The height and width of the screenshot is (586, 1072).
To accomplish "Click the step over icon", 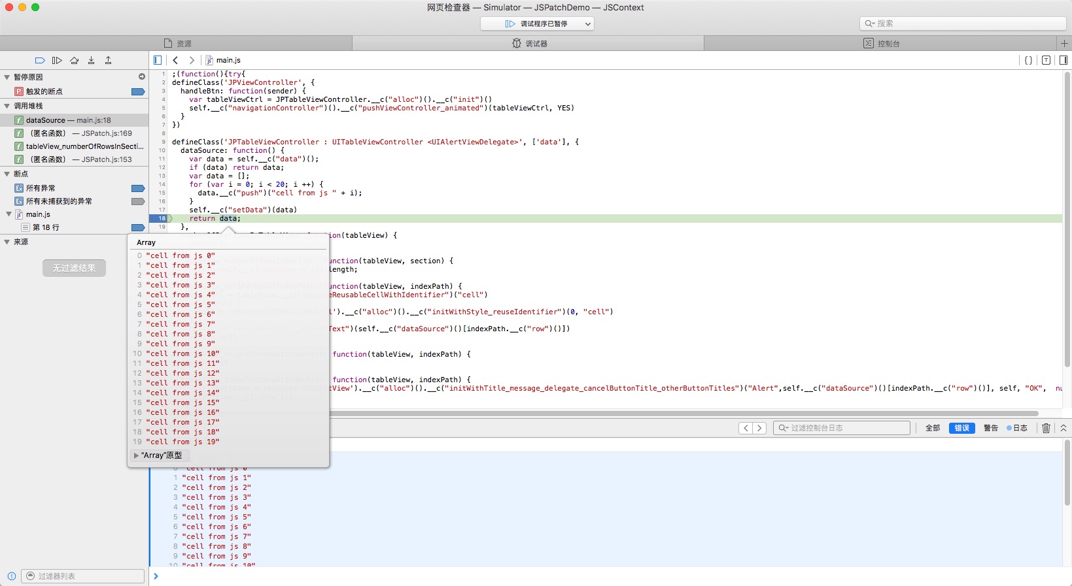I will pos(74,60).
